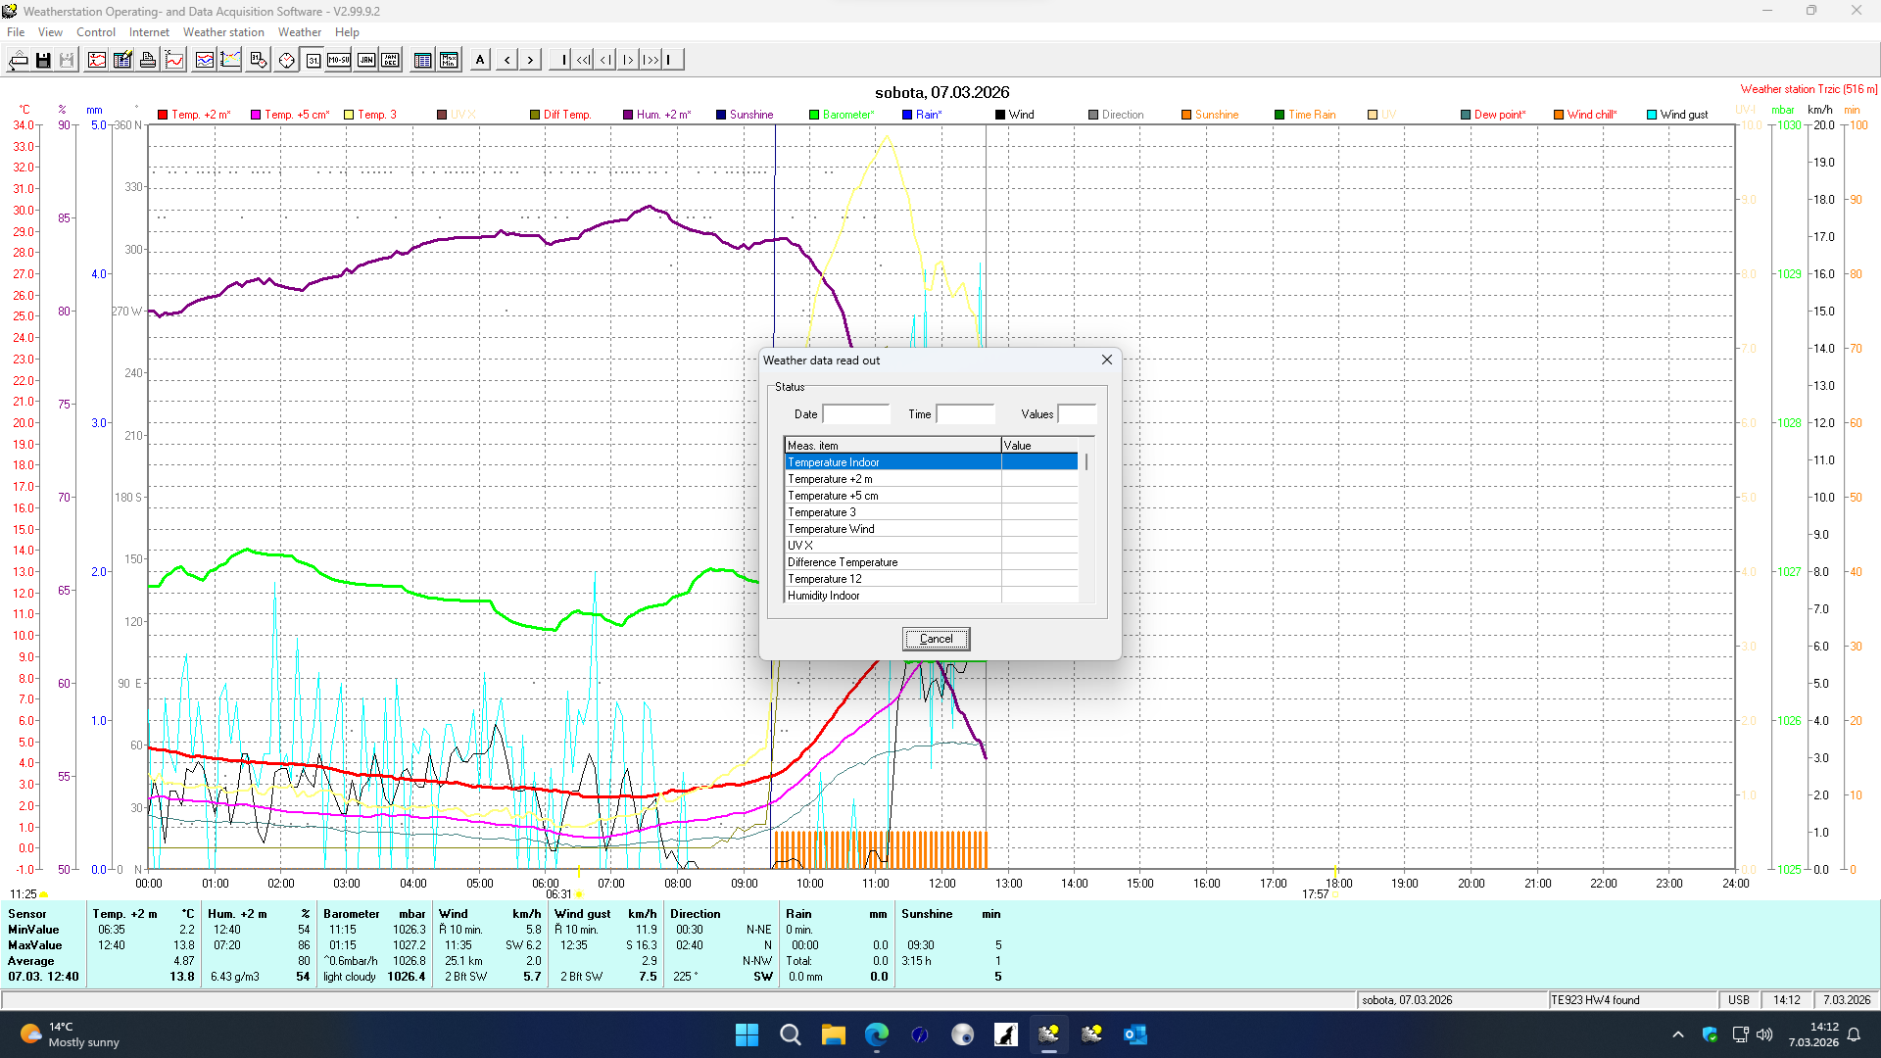Select Temperature +5 cm in the measurement list

(831, 496)
